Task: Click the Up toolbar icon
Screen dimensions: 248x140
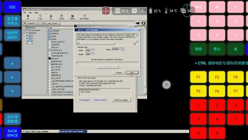Action: click(x=28, y=17)
